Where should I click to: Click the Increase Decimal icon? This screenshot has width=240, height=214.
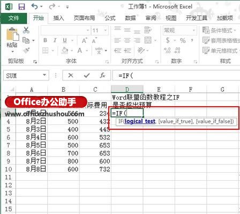tap(168, 50)
